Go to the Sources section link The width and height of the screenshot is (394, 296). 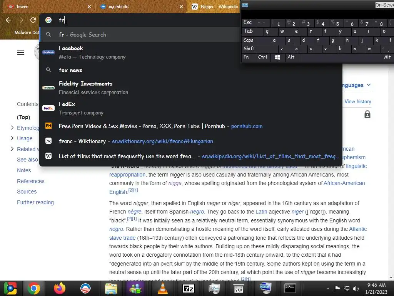27,192
